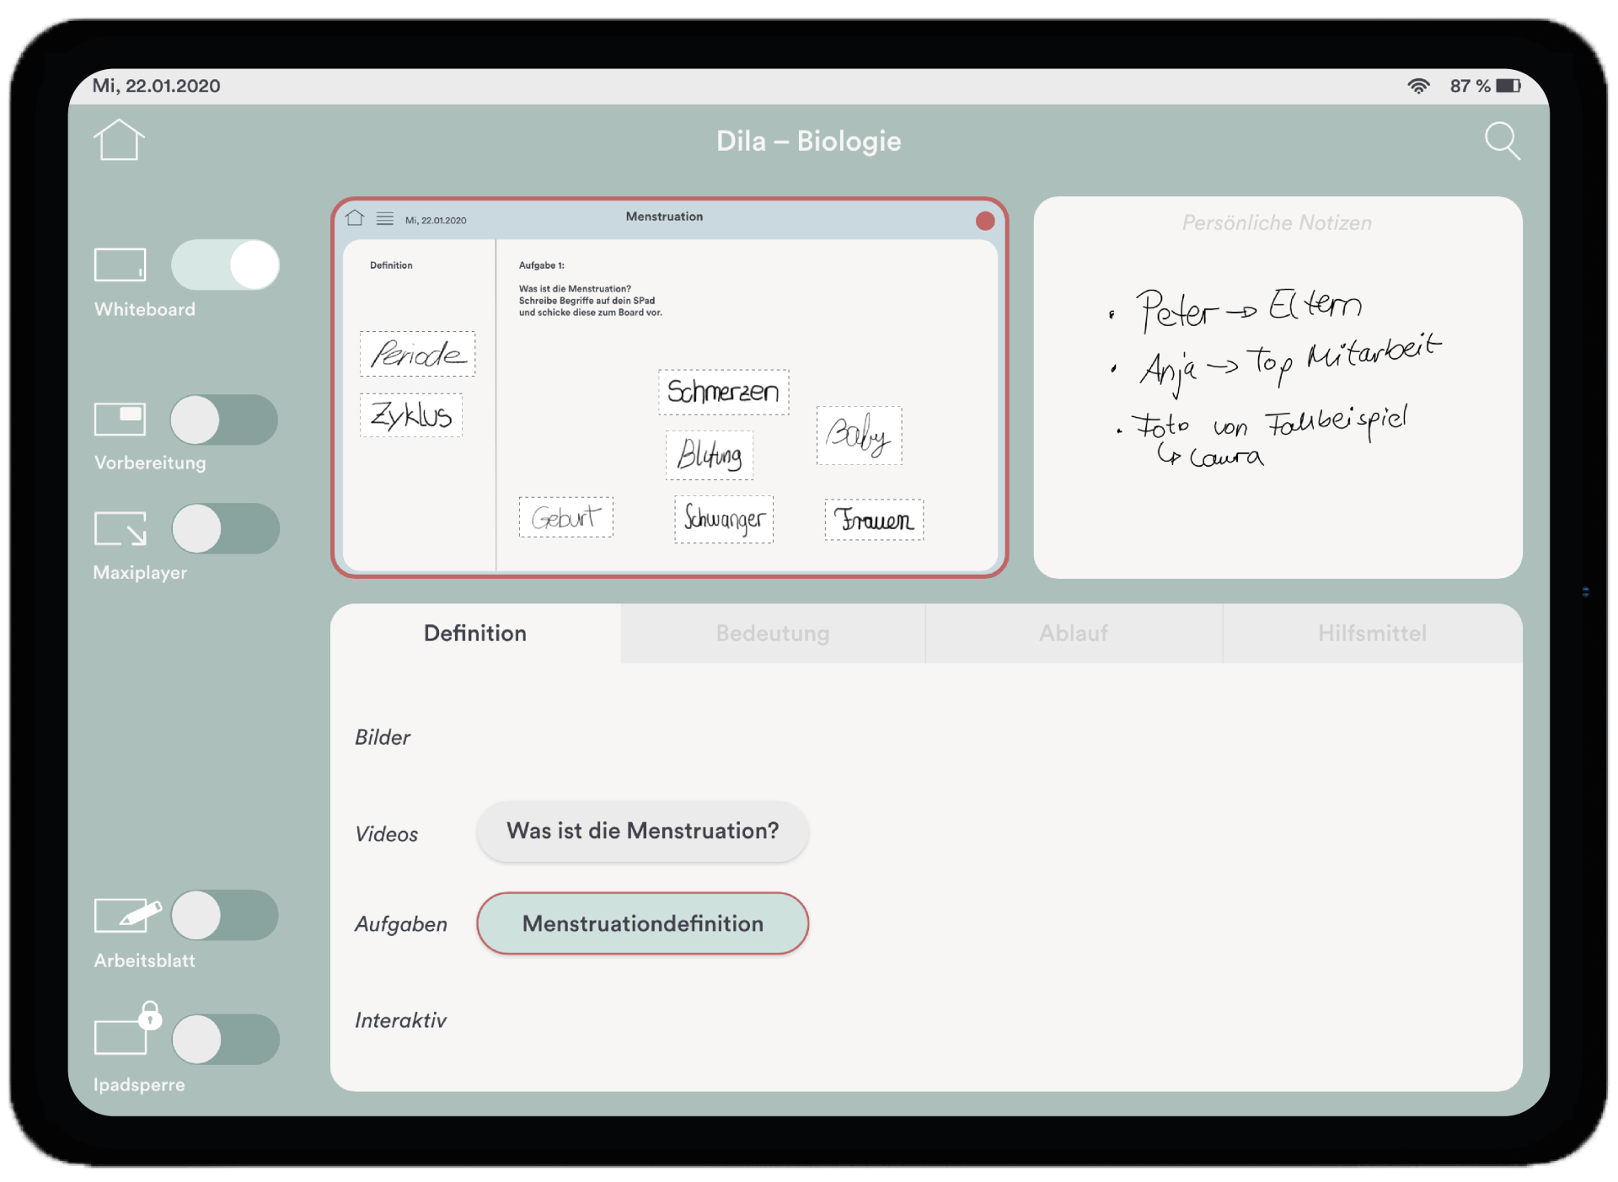Tap the home icon in header
Image resolution: width=1618 pixels, height=1182 pixels.
[119, 140]
